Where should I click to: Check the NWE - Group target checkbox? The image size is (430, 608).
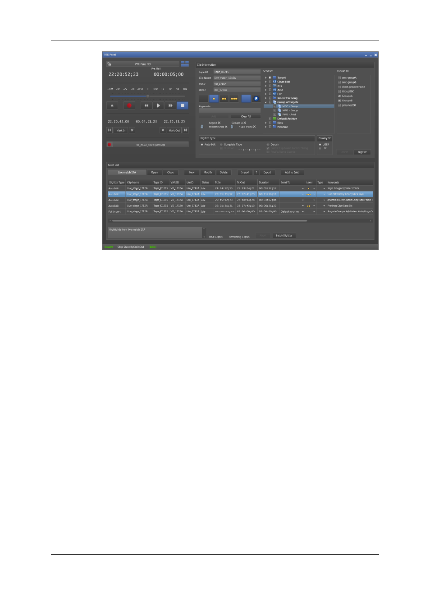(274, 110)
